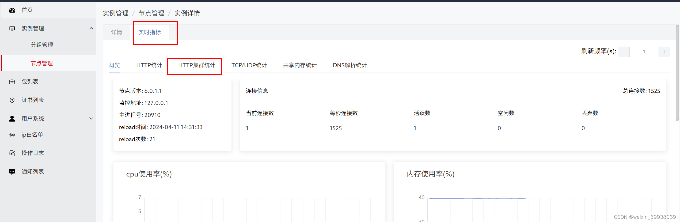680x222 pixels.
Task: Click 实例管理 breadcrumb link
Action: pos(116,13)
